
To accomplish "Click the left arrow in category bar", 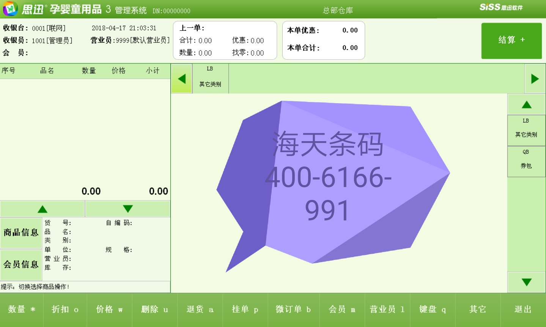I will click(x=182, y=79).
